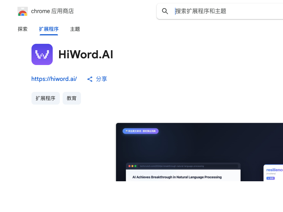Switch to the 主题 tab
The width and height of the screenshot is (283, 212).
[x=75, y=29]
